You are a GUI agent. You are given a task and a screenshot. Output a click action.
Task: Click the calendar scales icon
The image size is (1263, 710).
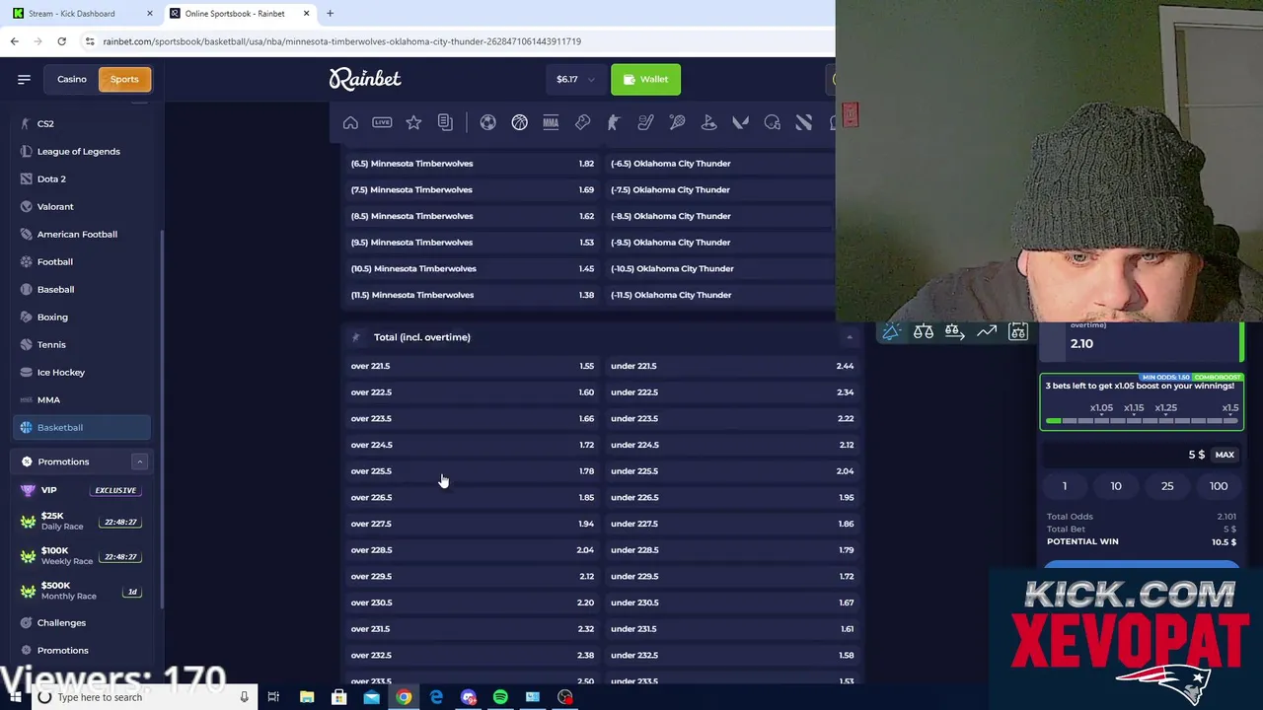point(1017,332)
